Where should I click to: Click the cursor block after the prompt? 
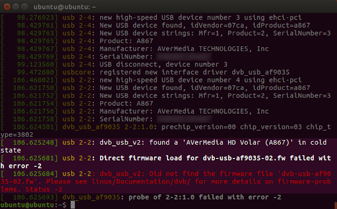[73, 205]
